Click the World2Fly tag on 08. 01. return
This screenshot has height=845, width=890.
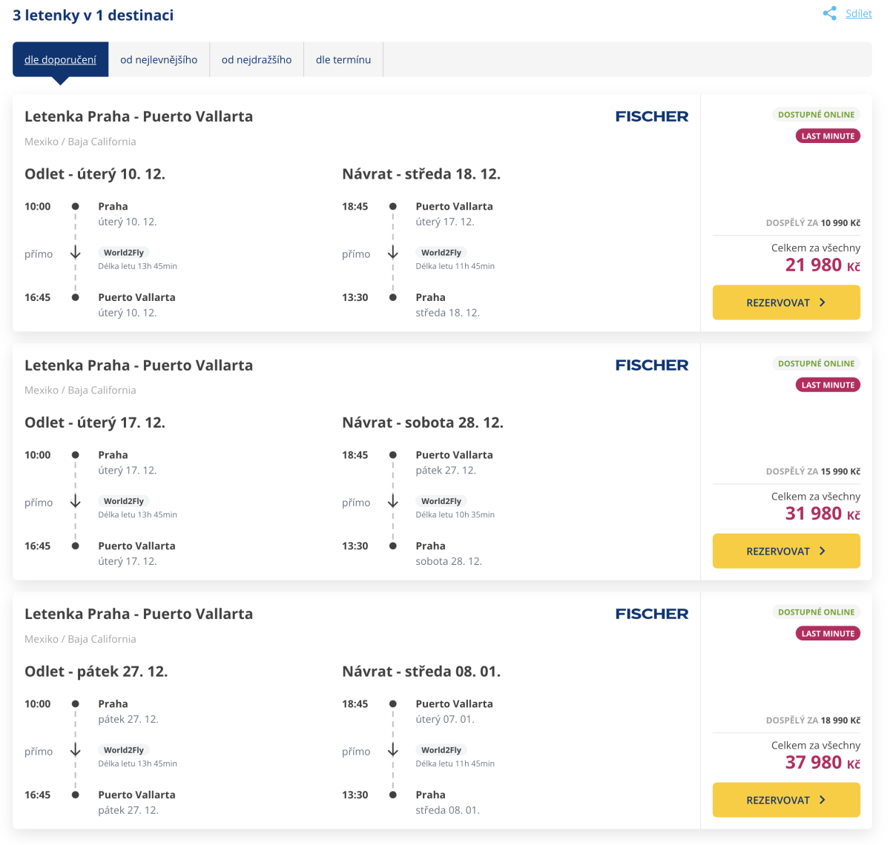coord(441,750)
